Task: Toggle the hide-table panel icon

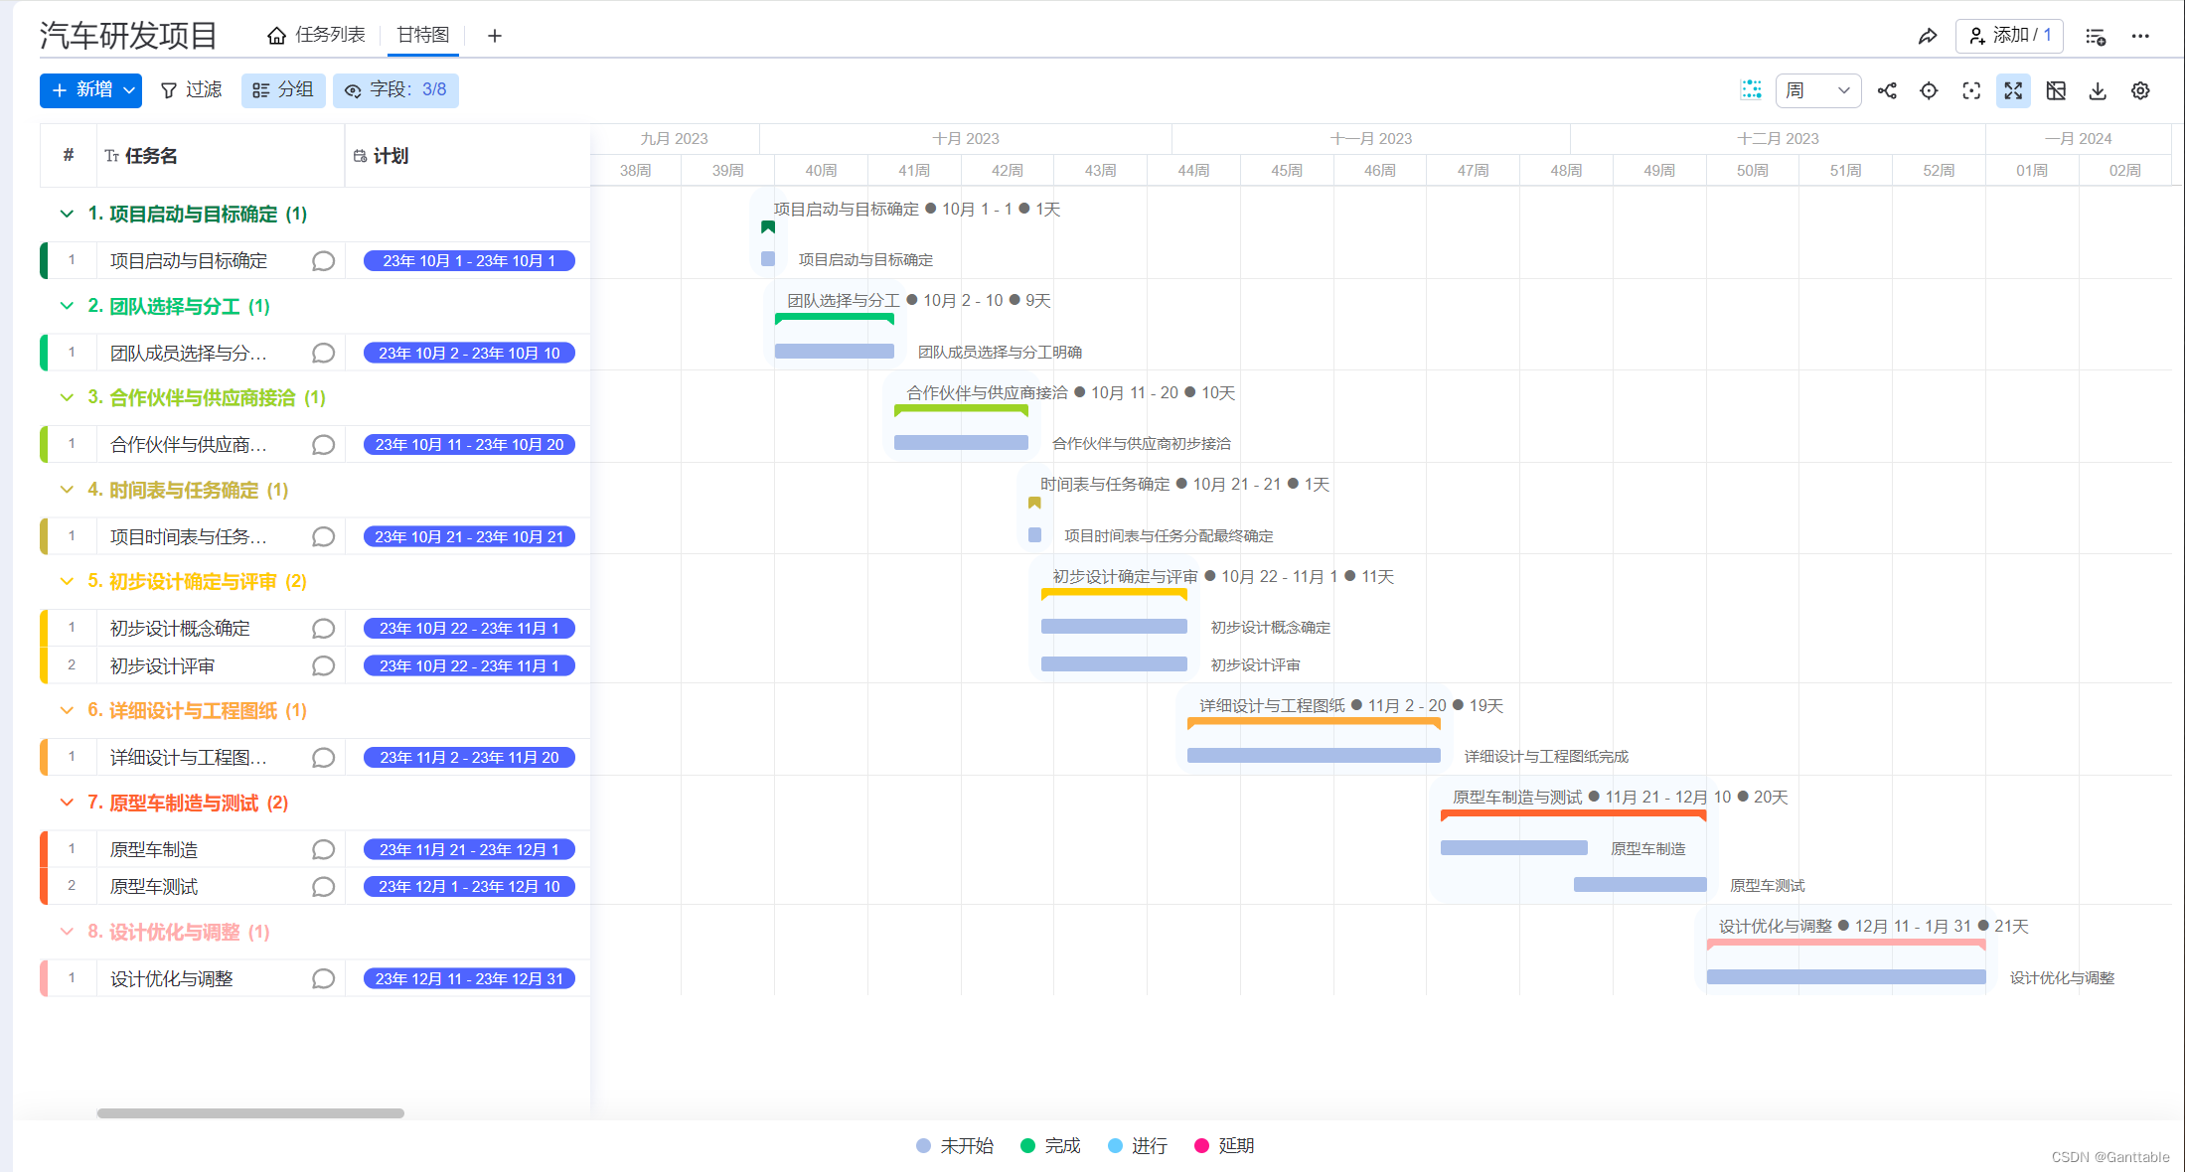Action: [x=2056, y=90]
